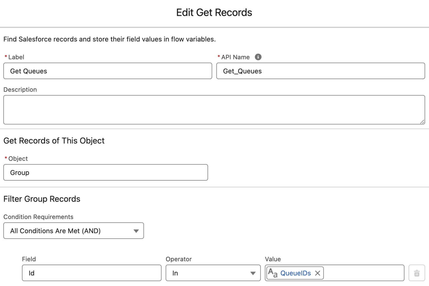Click the Value input next to QueueIDs
This screenshot has width=429, height=286.
point(363,273)
